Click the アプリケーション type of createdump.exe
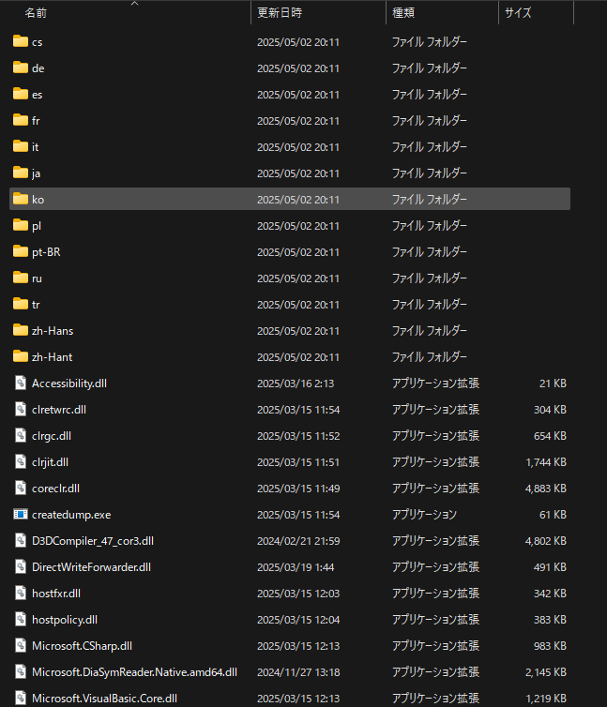 pos(424,515)
